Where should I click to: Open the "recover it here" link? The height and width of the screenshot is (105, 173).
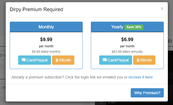click(140, 77)
